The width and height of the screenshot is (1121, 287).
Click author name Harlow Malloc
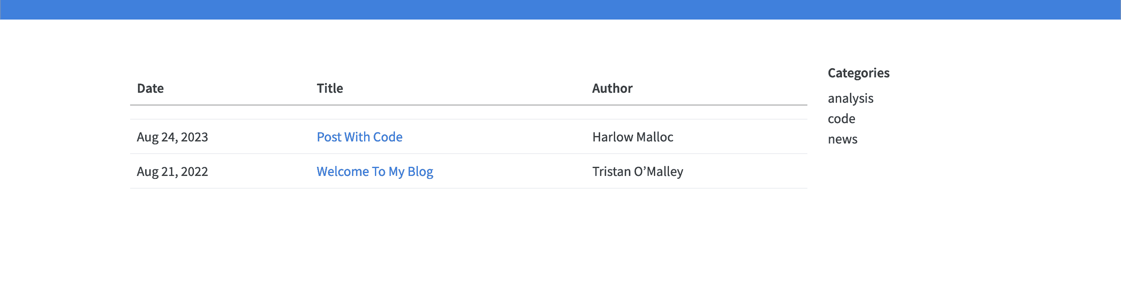[x=632, y=137]
